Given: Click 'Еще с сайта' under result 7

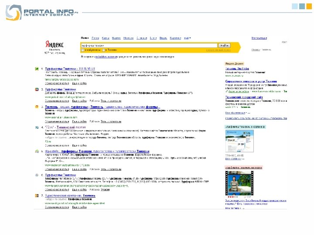Looking at the screenshot, I should tap(79, 207).
